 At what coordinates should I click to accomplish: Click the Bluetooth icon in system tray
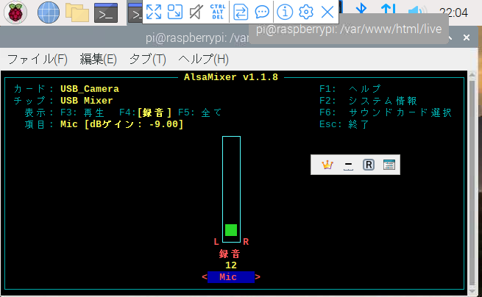[361, 10]
